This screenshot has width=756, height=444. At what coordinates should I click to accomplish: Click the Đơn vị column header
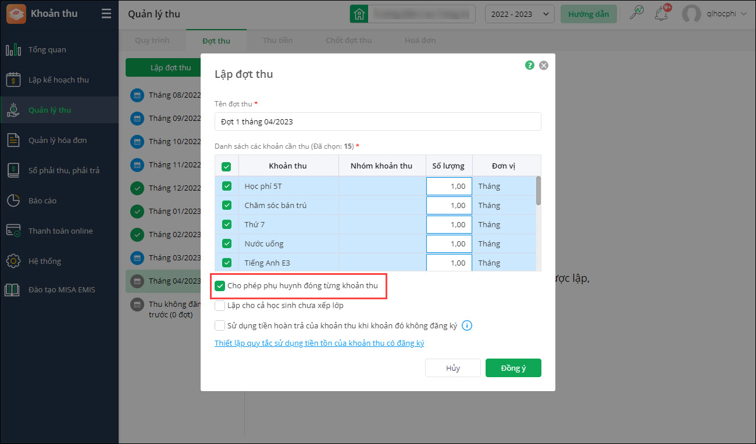pyautogui.click(x=504, y=166)
